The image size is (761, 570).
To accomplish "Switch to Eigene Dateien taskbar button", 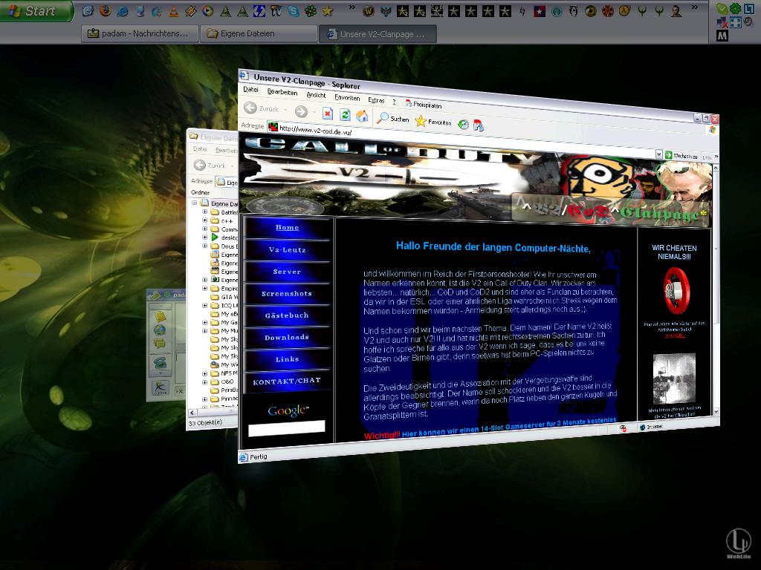I will coord(259,33).
